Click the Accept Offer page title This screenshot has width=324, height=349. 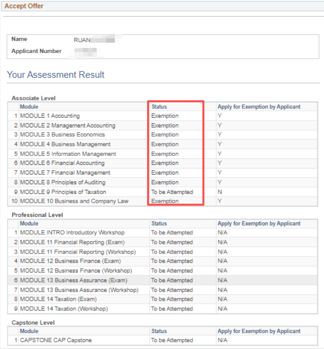(24, 6)
